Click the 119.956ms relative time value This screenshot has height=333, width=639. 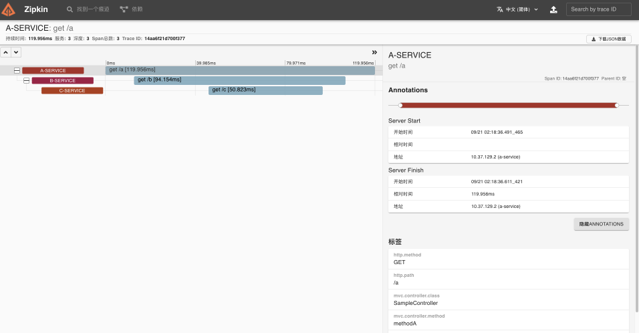483,194
